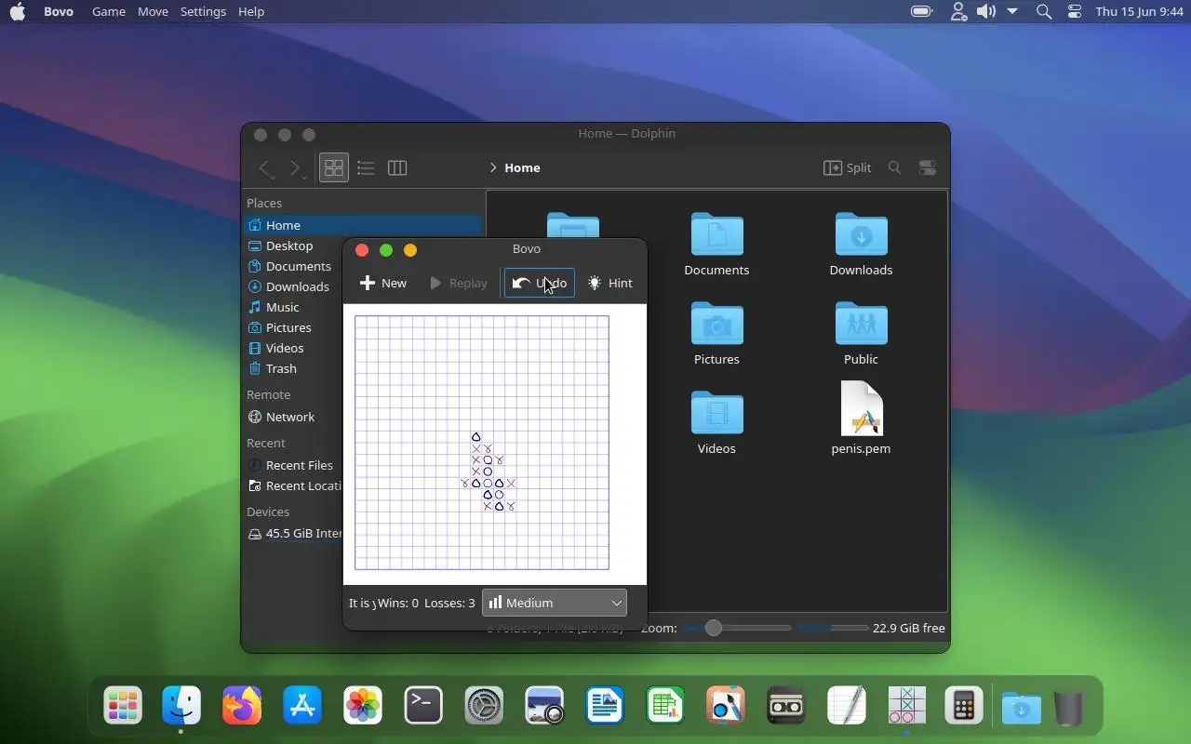The image size is (1191, 744).
Task: Open Calculator from the dock
Action: (x=963, y=706)
